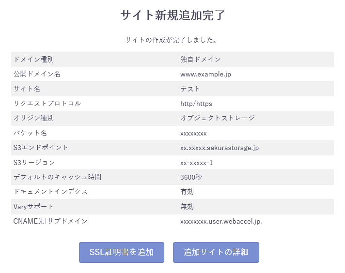Click the サイト新規追加完了 heading
The image size is (345, 273).
[x=172, y=15]
